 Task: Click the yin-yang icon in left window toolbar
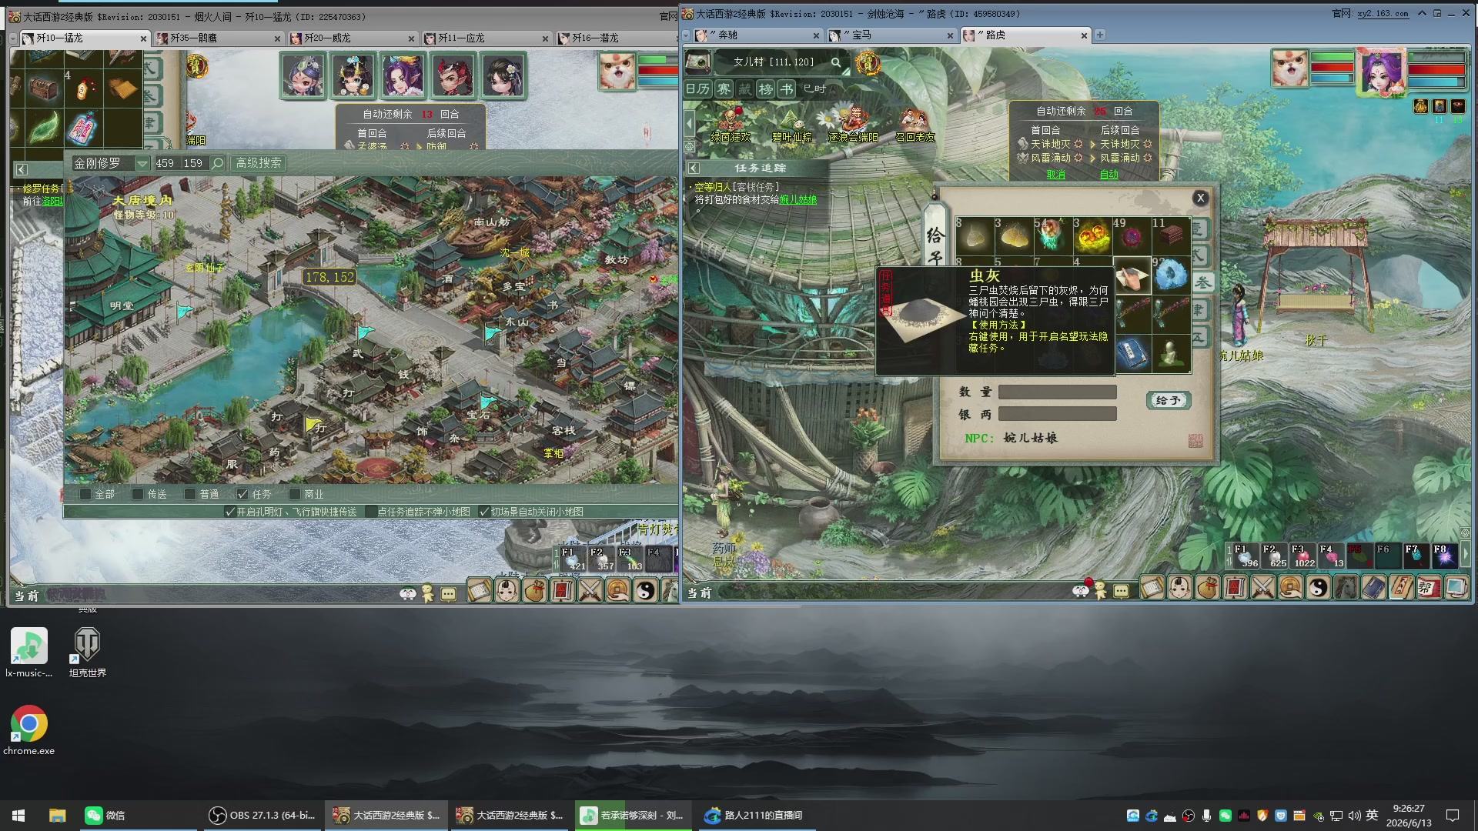point(645,591)
